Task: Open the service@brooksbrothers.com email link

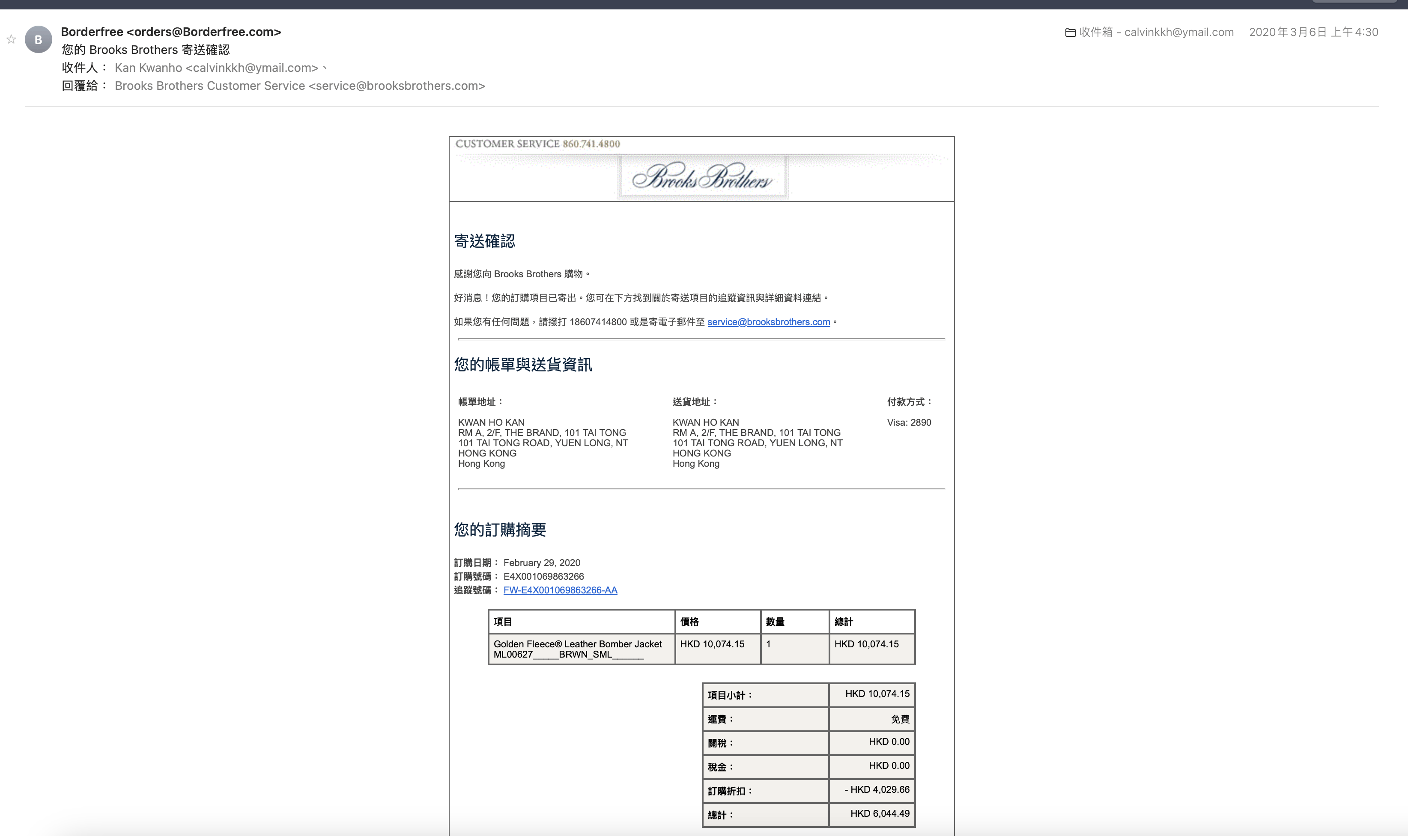Action: 769,322
